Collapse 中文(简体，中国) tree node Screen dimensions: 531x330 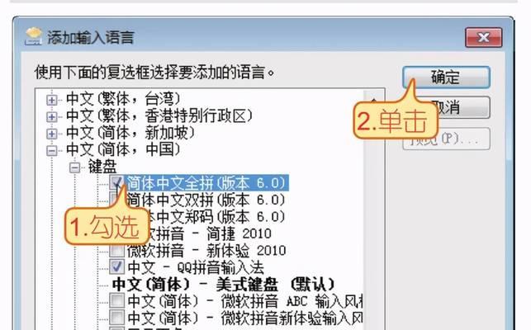[x=52, y=151]
